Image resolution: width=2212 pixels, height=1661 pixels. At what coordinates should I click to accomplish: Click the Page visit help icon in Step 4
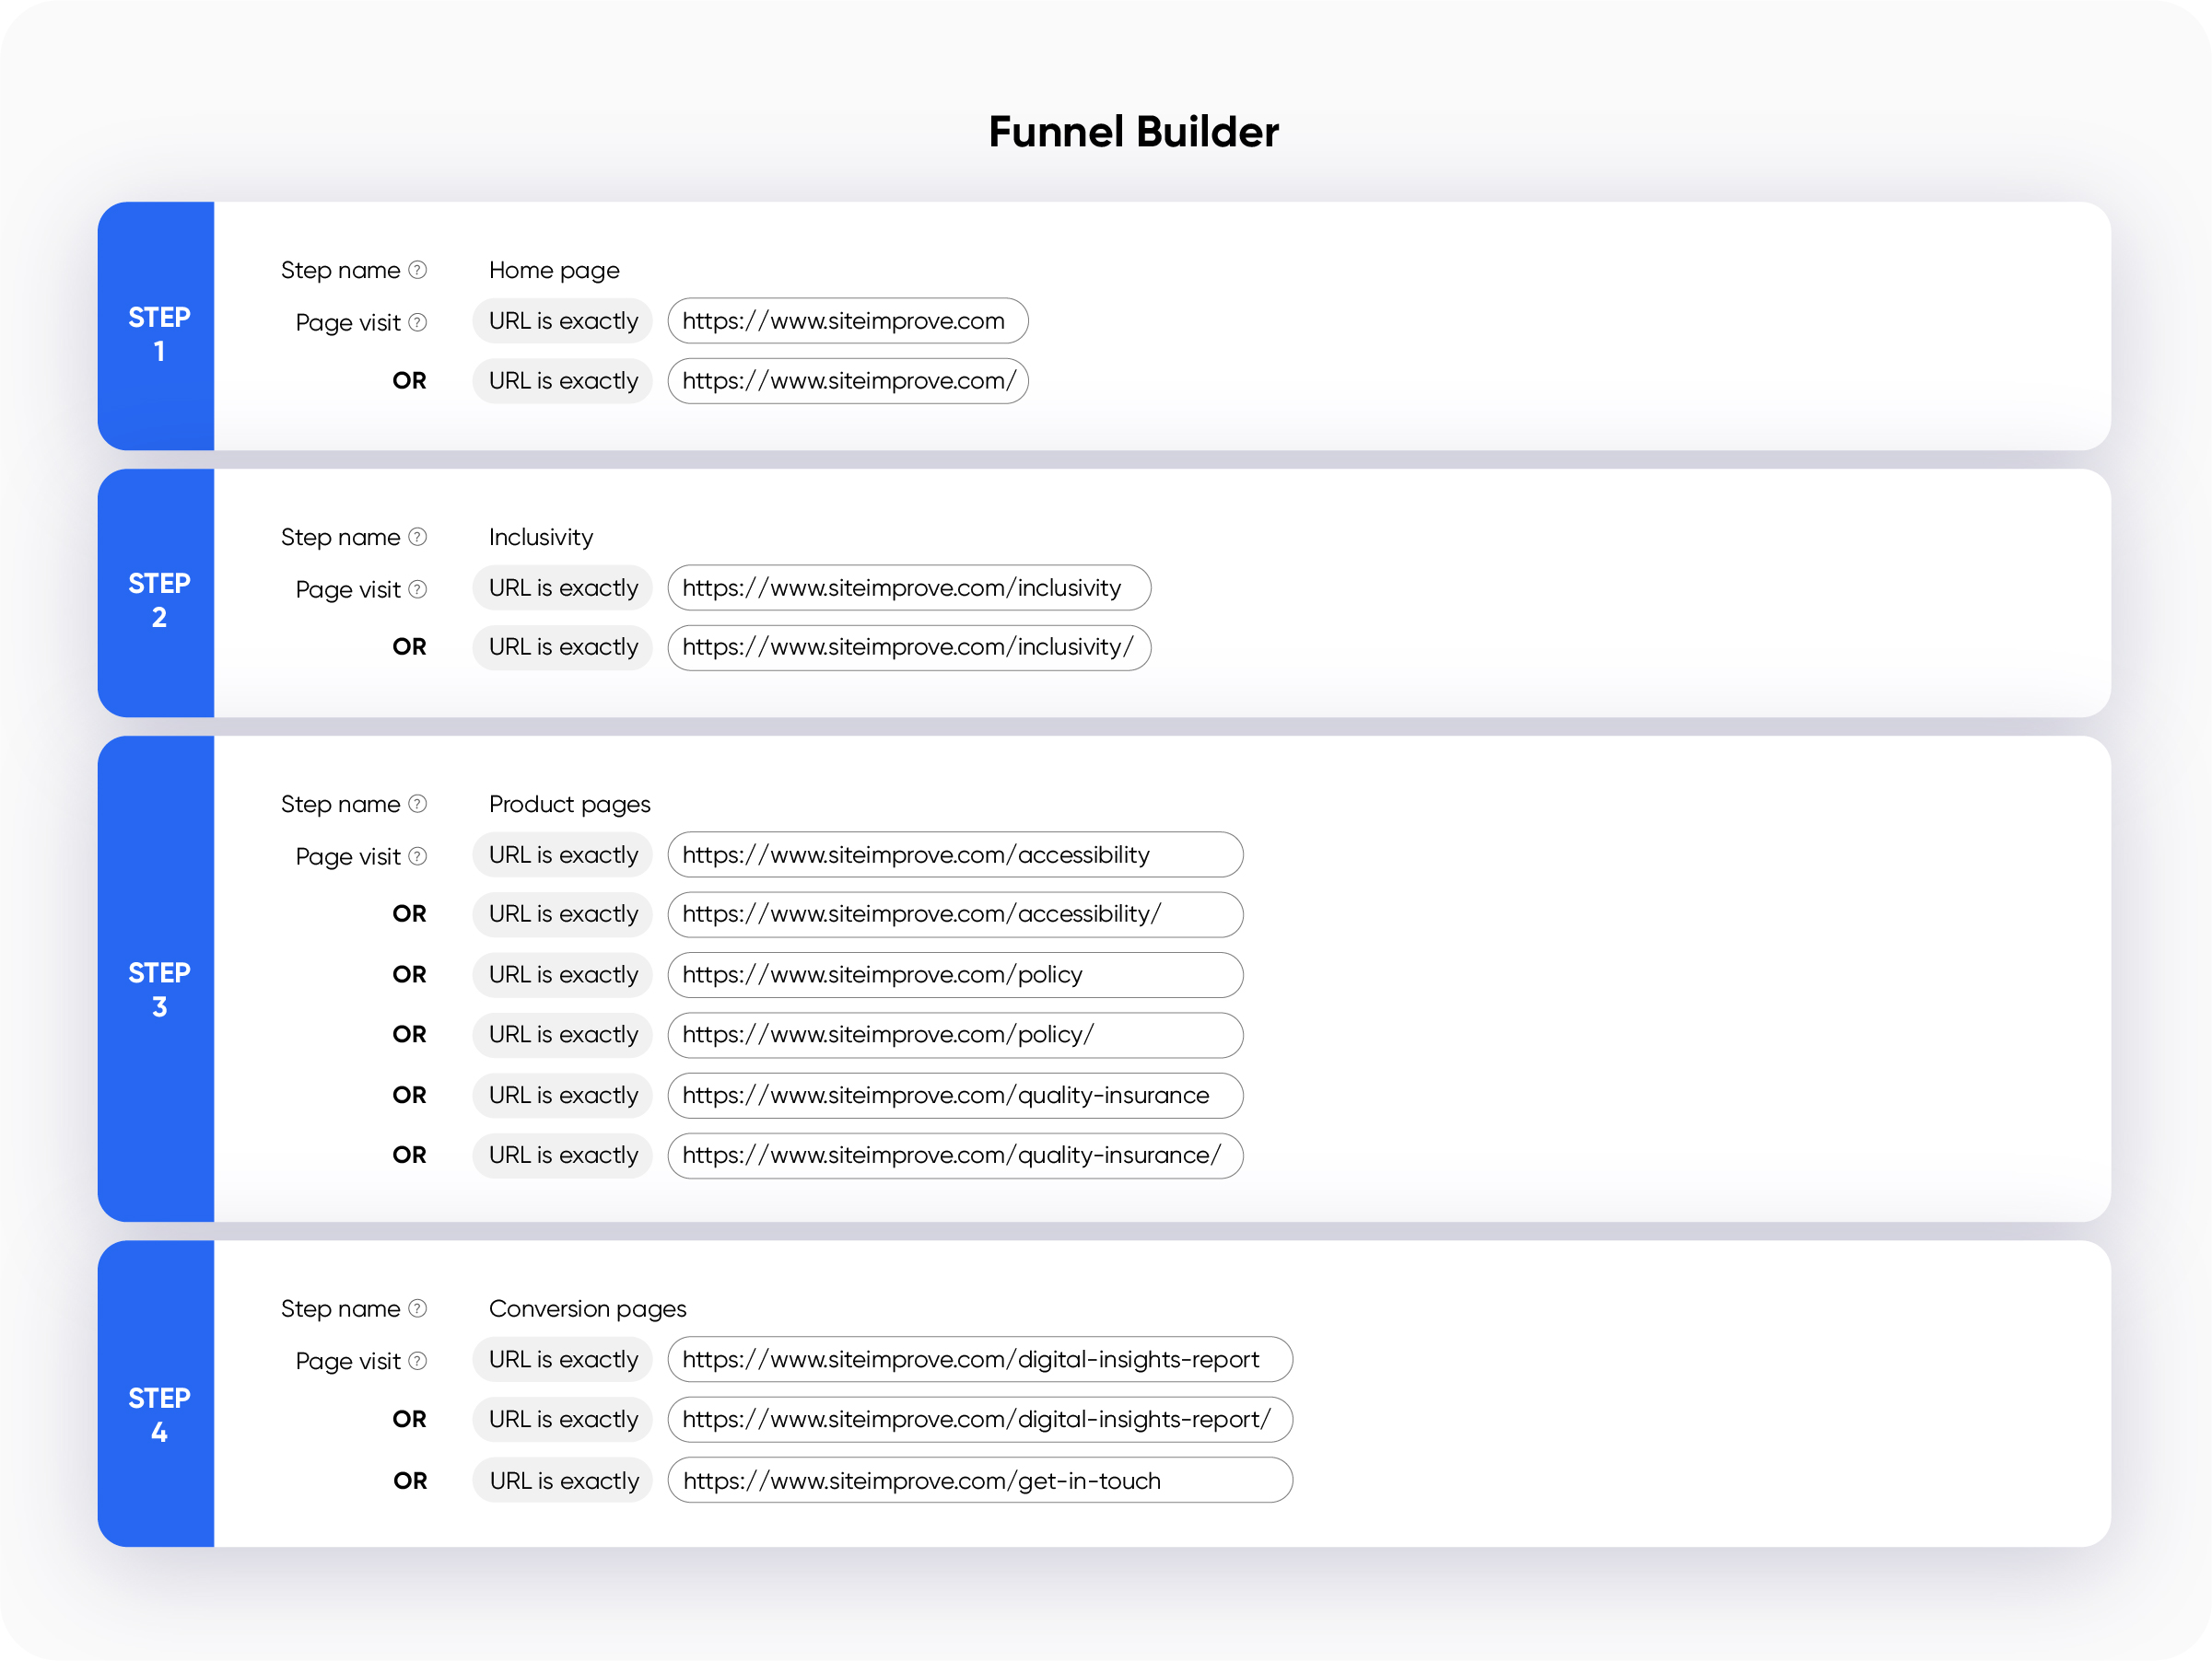click(417, 1360)
